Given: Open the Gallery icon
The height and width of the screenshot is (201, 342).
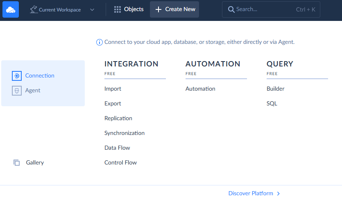Looking at the screenshot, I should 16,163.
